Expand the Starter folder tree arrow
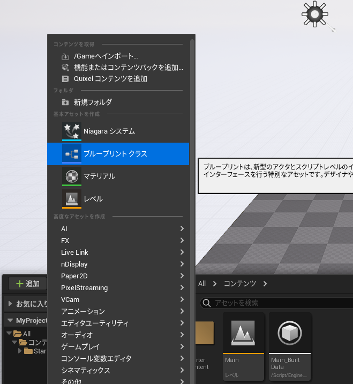The height and width of the screenshot is (384, 353). pyautogui.click(x=20, y=351)
